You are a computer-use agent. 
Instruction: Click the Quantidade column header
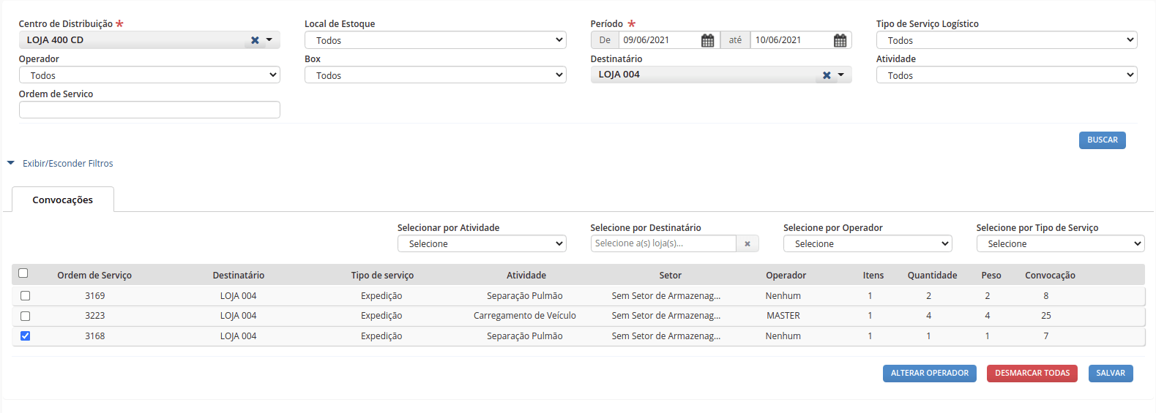point(932,276)
